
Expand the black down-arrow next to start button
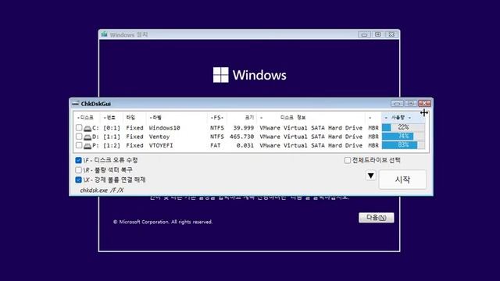[370, 176]
